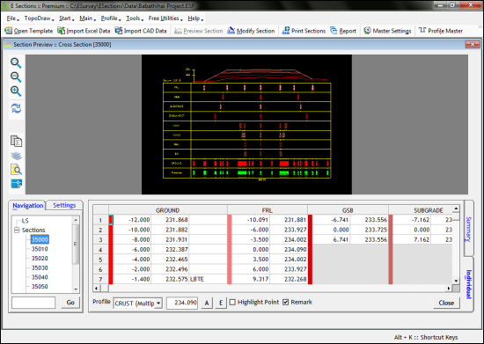Click the zoom extents magnifier icon
The width and height of the screenshot is (484, 344).
[x=16, y=91]
